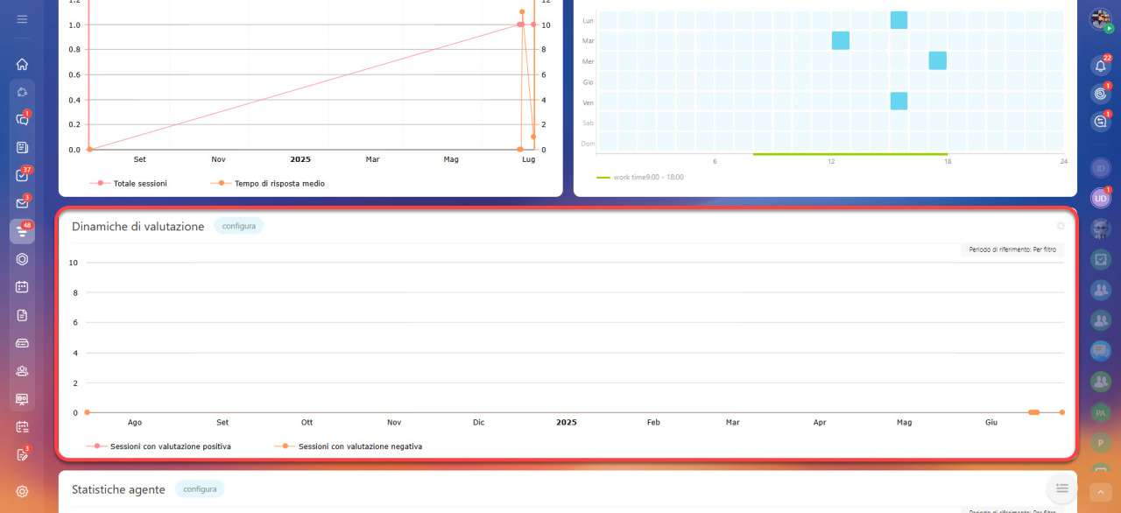Click the highlighted heatmap cell in Ven row

899,101
